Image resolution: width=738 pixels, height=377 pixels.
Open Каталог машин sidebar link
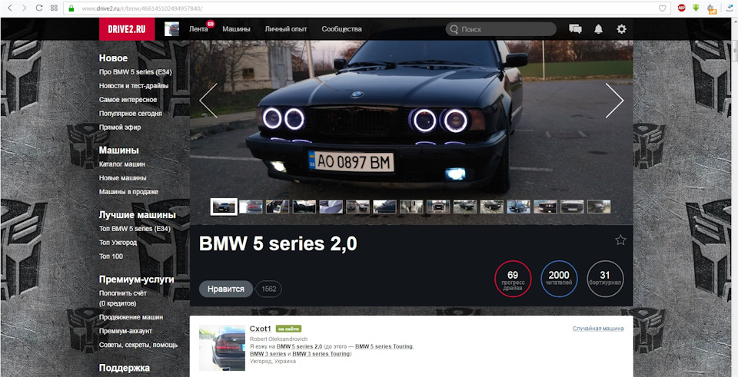122,164
